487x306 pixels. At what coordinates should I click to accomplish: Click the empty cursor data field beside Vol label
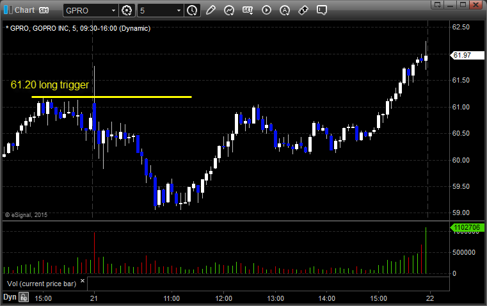[x=268, y=284]
